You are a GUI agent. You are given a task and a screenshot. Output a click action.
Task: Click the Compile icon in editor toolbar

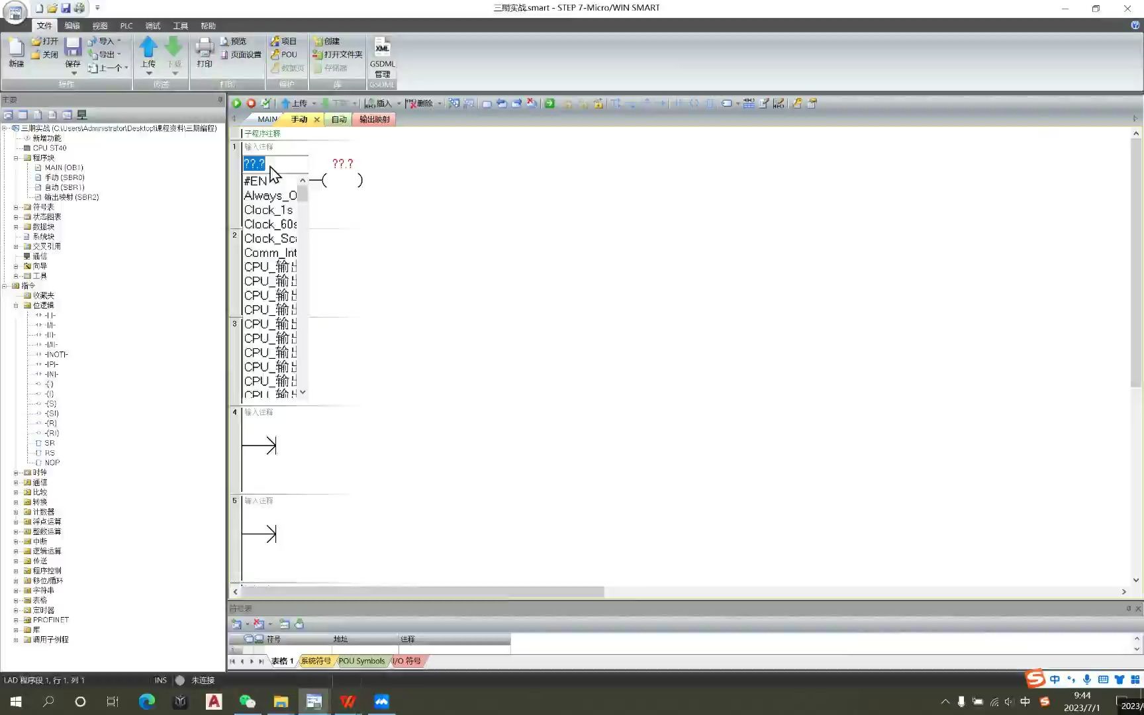pos(265,103)
